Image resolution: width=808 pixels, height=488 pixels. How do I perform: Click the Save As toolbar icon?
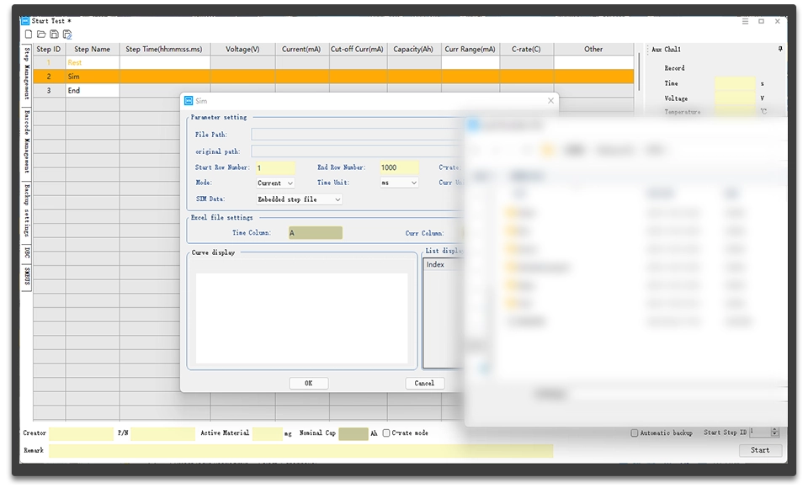67,34
